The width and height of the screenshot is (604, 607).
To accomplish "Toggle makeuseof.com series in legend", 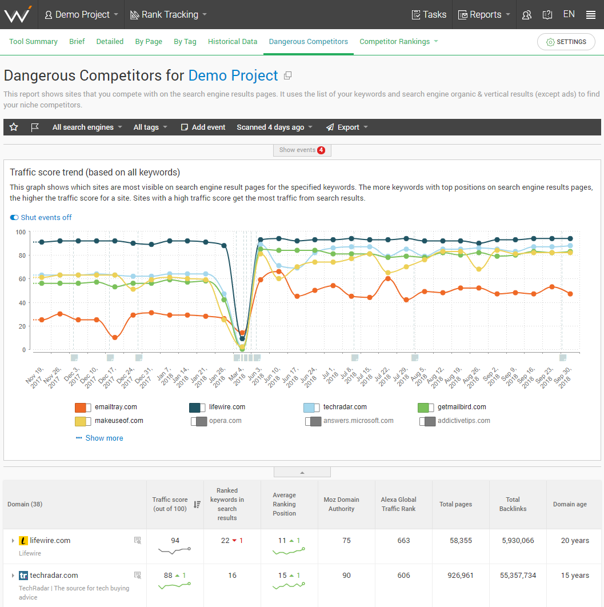I will (x=83, y=421).
